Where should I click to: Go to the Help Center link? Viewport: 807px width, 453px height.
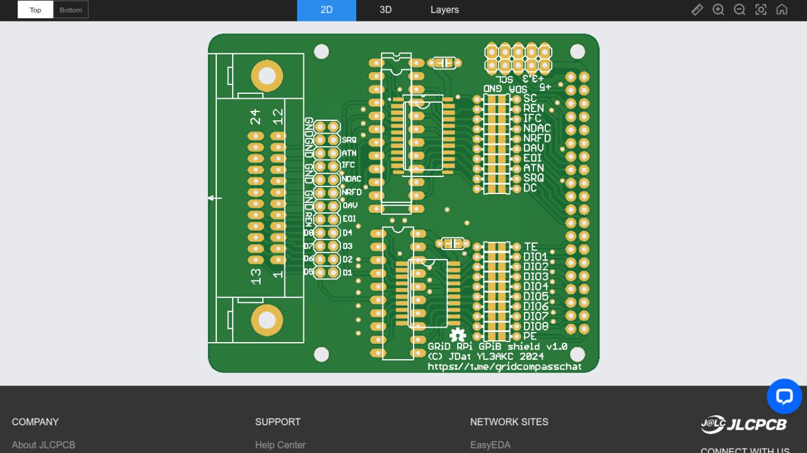(x=280, y=445)
